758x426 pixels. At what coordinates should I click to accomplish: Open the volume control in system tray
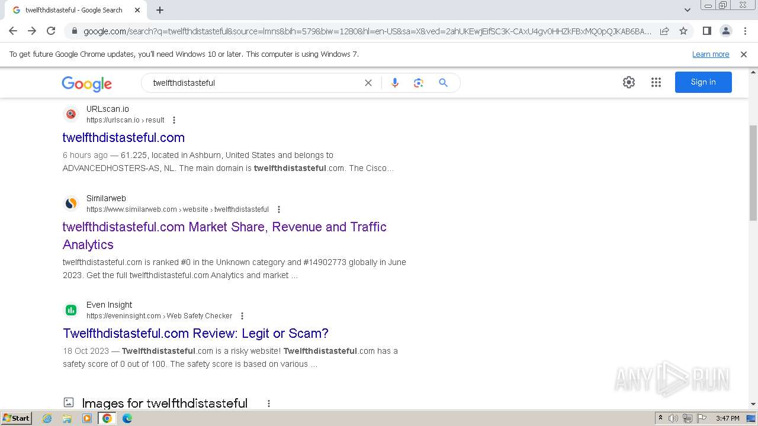coord(673,418)
